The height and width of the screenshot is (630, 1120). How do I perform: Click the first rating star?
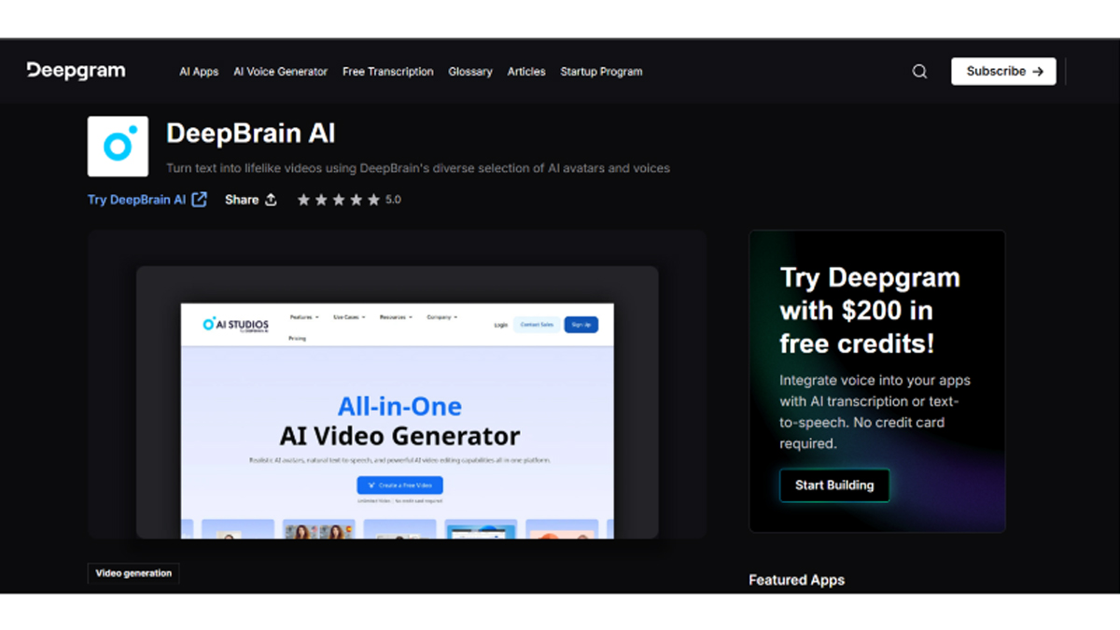pos(303,200)
